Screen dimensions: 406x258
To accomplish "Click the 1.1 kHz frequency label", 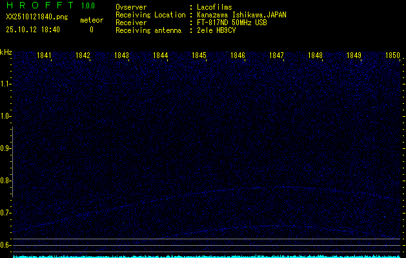I will [x=6, y=84].
